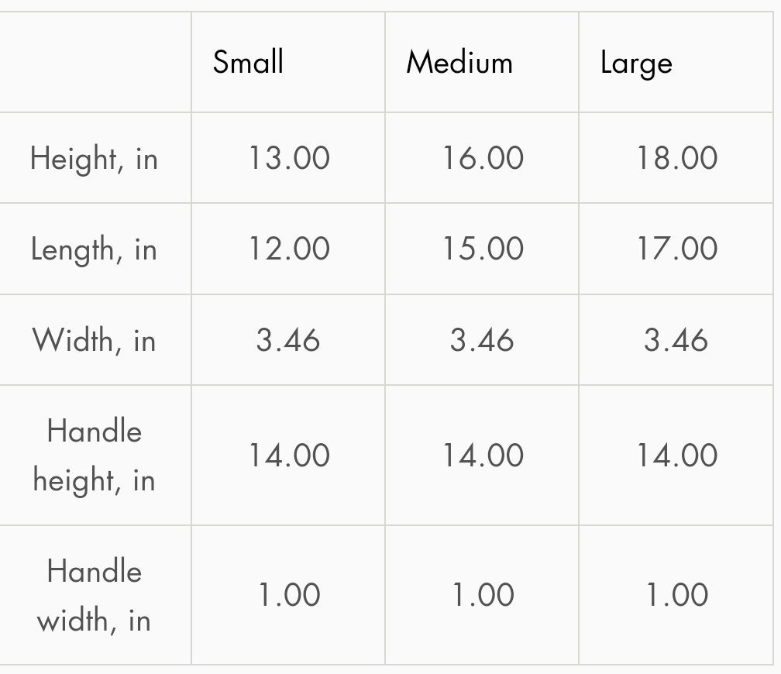This screenshot has height=674, width=781.
Task: Click the Height, in row label
Action: (94, 158)
